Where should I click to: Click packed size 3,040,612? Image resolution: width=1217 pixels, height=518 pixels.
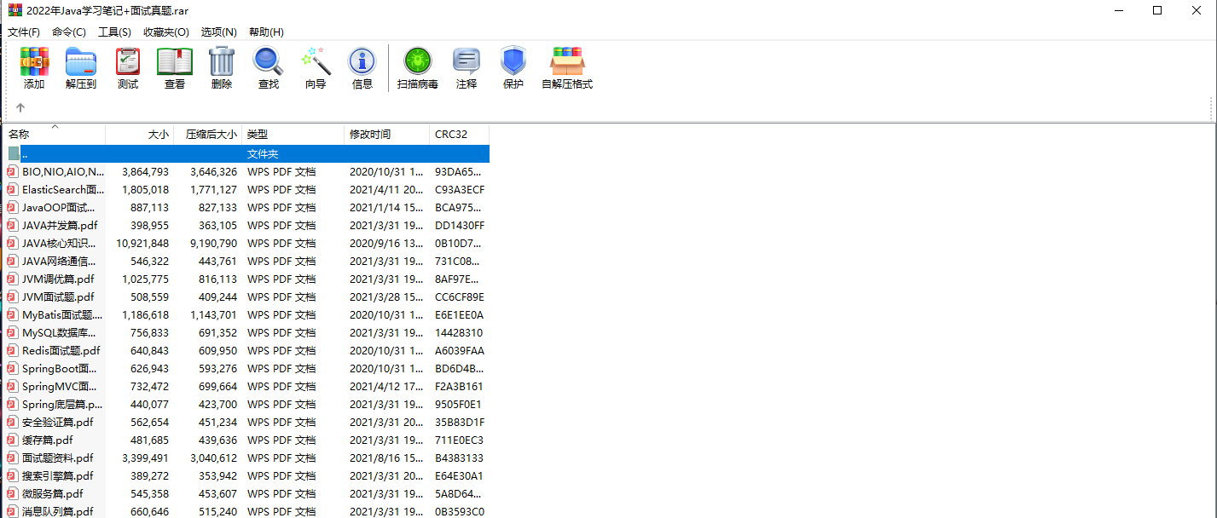[213, 458]
